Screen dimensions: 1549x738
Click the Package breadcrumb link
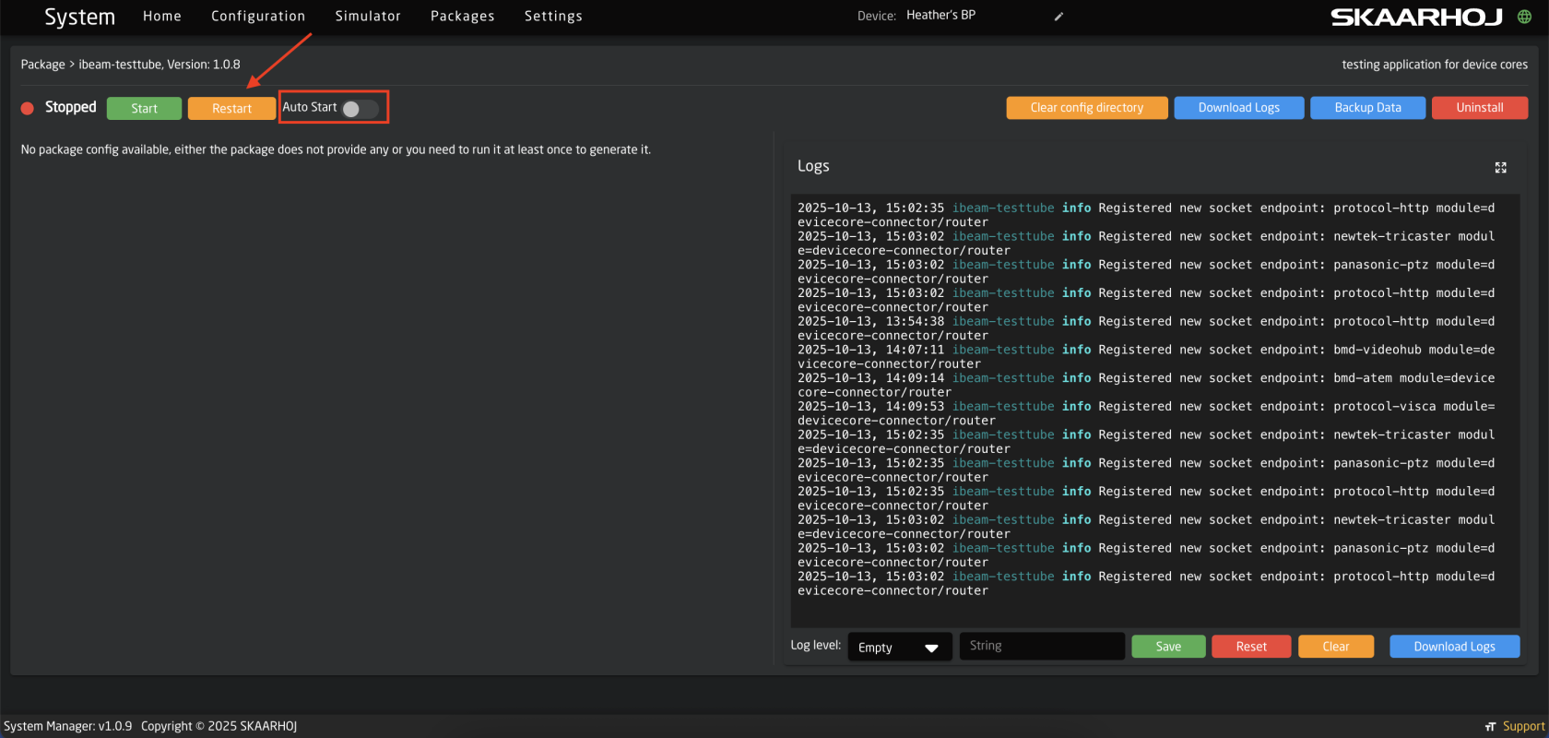click(x=42, y=65)
